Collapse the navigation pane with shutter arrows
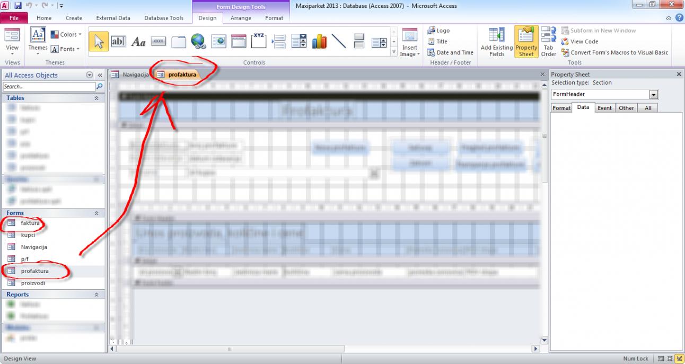Screen dimensions: 685x364 [x=100, y=75]
